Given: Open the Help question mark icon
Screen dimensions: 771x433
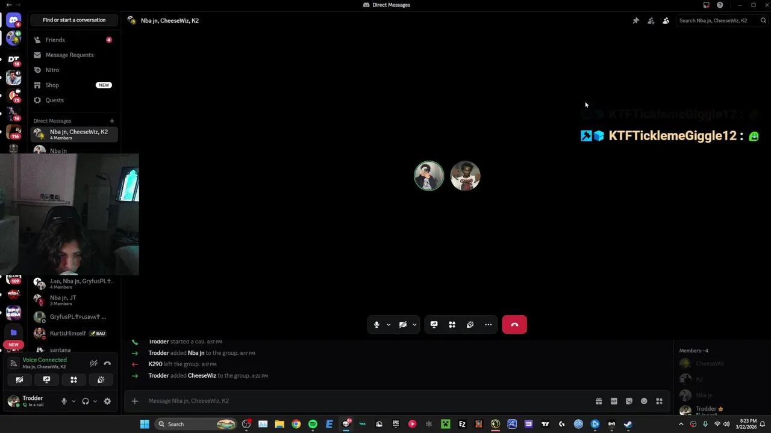Looking at the screenshot, I should pyautogui.click(x=720, y=5).
